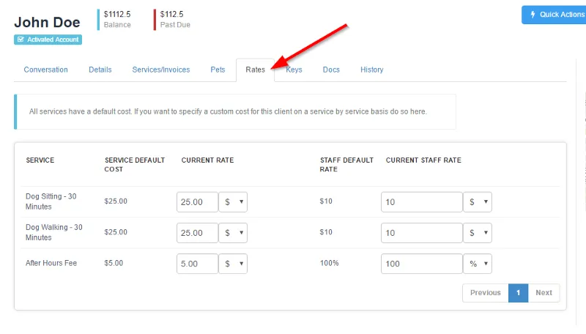Open the Keys tab
Screen dimensions: 586x334
(294, 70)
